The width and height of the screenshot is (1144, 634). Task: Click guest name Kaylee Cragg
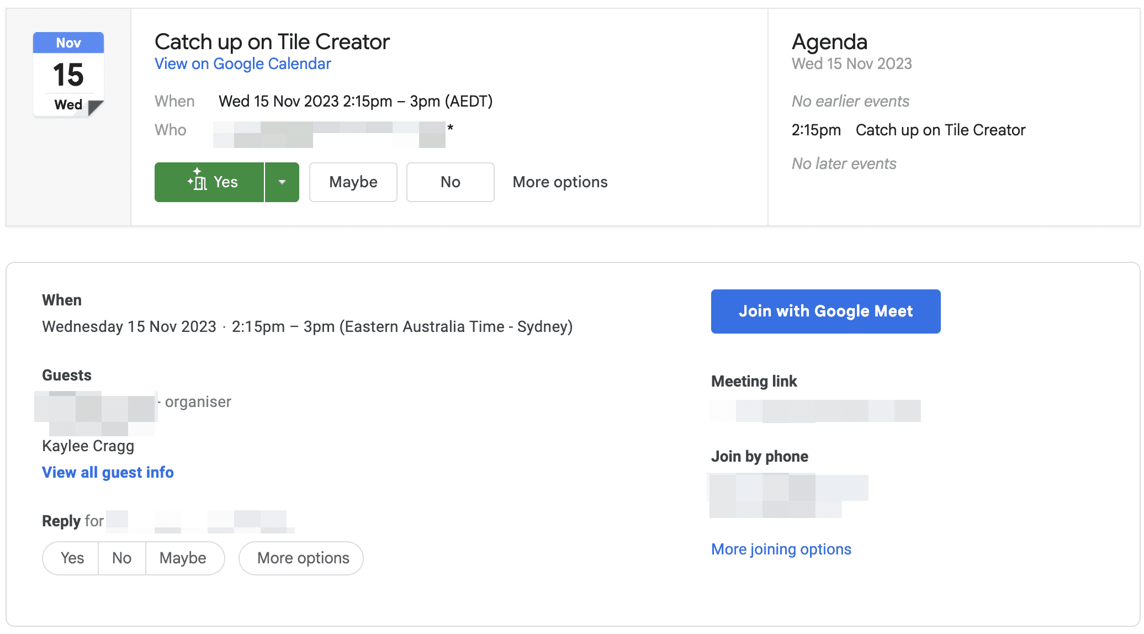[x=88, y=446]
